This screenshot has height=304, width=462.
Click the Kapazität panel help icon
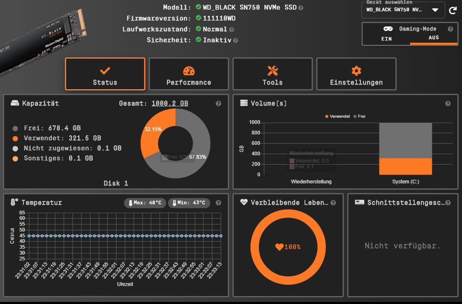coord(218,103)
